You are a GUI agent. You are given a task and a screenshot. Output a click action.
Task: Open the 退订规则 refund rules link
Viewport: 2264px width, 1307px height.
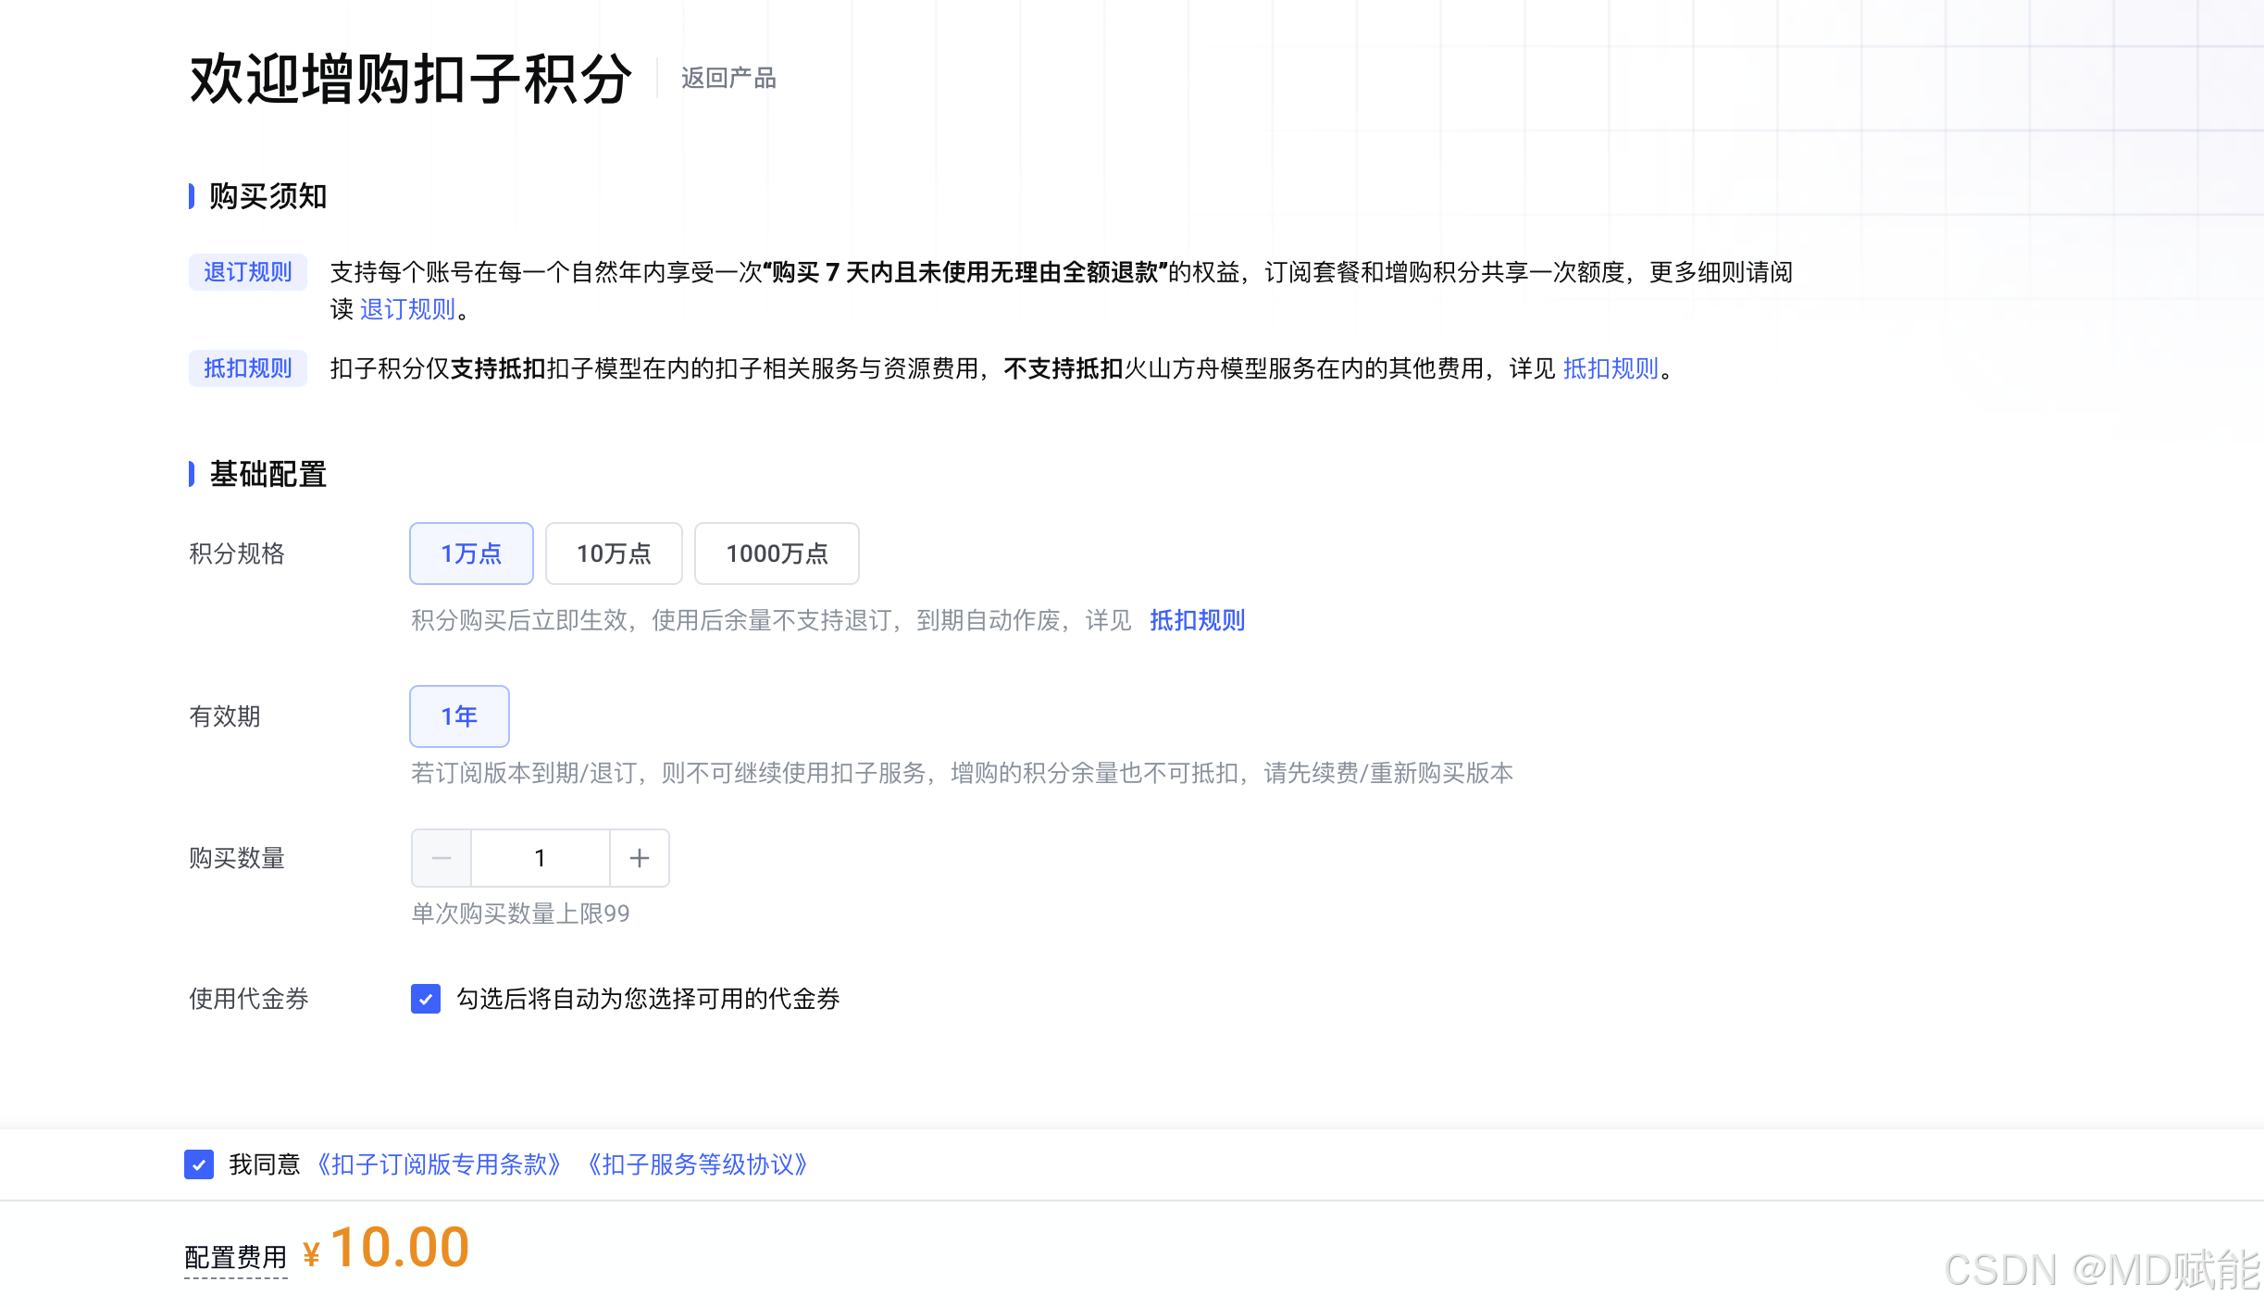pyautogui.click(x=406, y=310)
